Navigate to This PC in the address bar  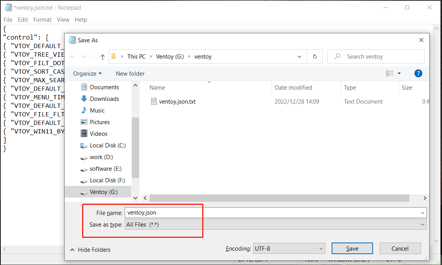click(136, 57)
